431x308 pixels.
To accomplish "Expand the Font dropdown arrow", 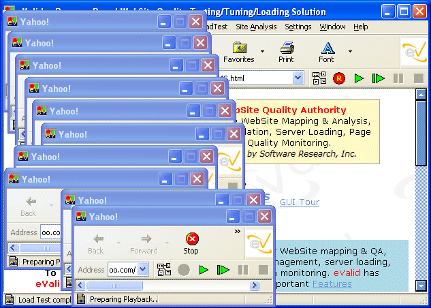I will (x=350, y=51).
